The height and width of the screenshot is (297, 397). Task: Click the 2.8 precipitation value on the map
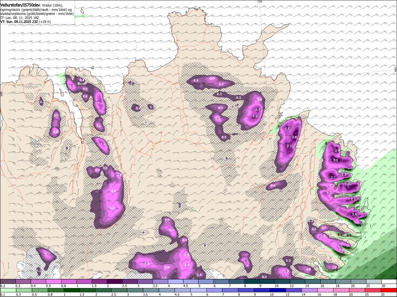(294, 137)
